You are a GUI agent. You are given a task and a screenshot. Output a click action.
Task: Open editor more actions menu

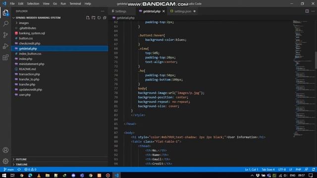(x=313, y=11)
